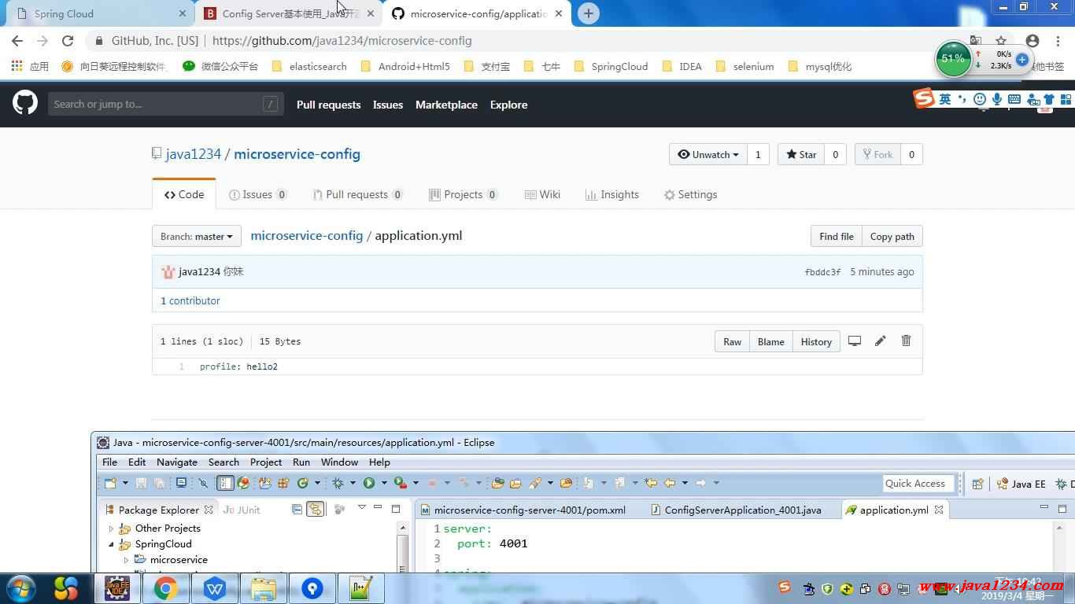Image resolution: width=1075 pixels, height=604 pixels.
Task: Open the Unwatch dropdown
Action: 707,154
